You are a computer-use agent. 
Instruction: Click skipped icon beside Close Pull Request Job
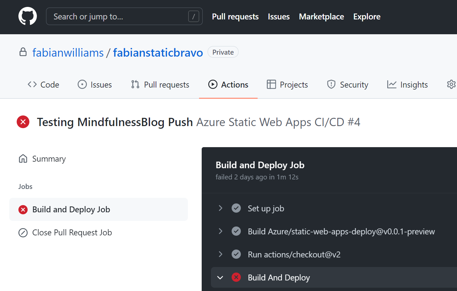[x=23, y=233]
